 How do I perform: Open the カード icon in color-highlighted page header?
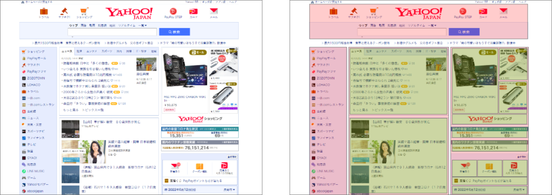[483, 11]
